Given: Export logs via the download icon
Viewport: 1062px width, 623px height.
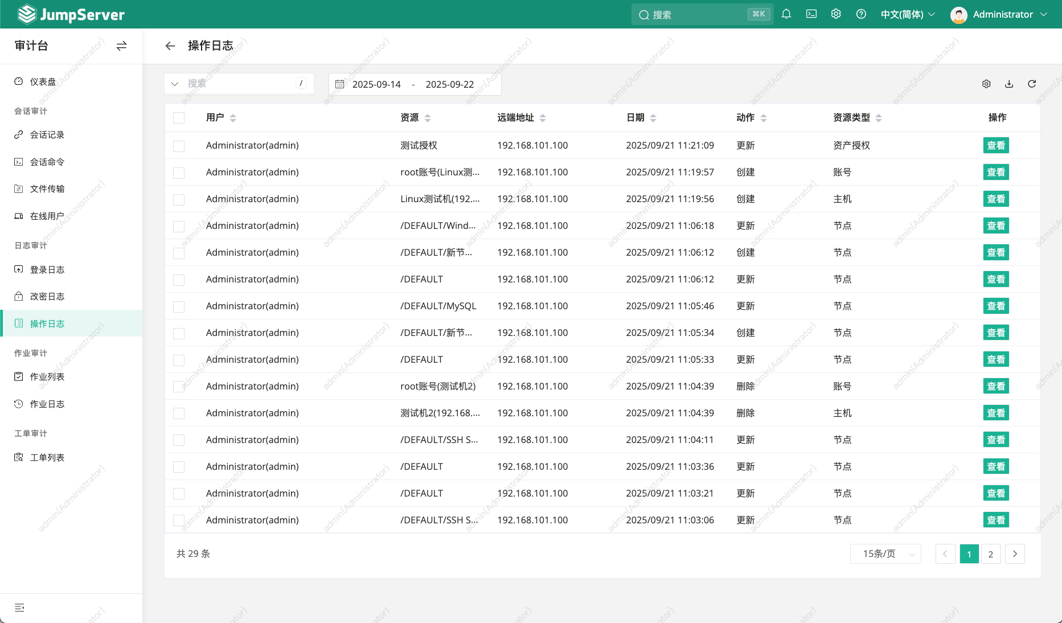Looking at the screenshot, I should [x=1009, y=84].
